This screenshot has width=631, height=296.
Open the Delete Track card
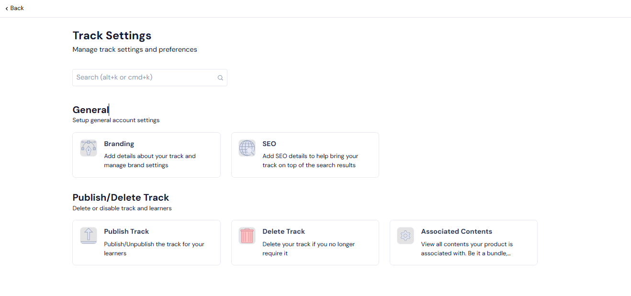(x=305, y=242)
